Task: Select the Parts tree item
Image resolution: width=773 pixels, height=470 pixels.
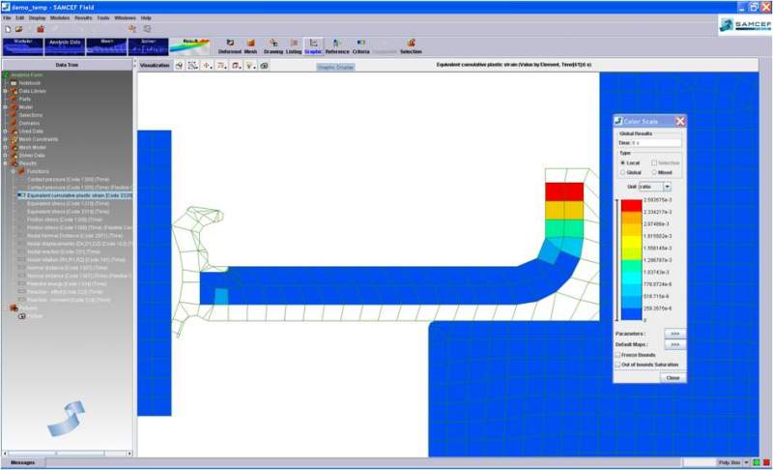Action: coord(25,100)
